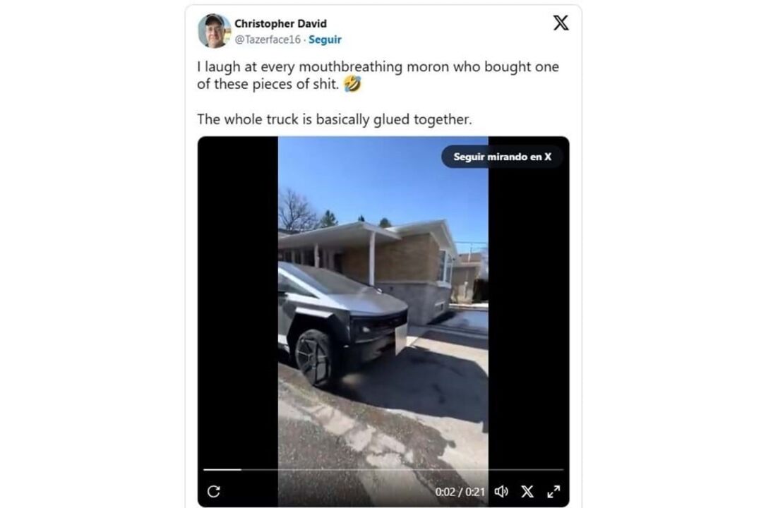Open Christopher David's profile avatar
Screen dimensions: 778x508
coord(214,31)
